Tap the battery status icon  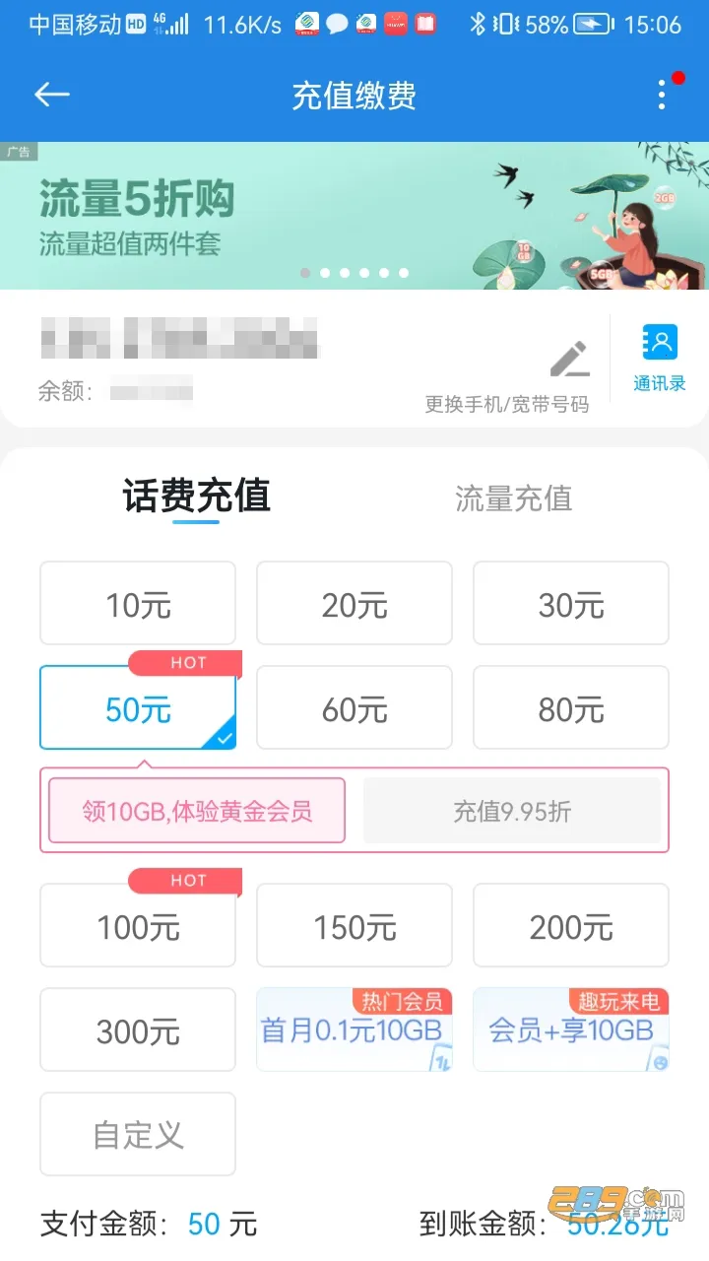[x=594, y=25]
